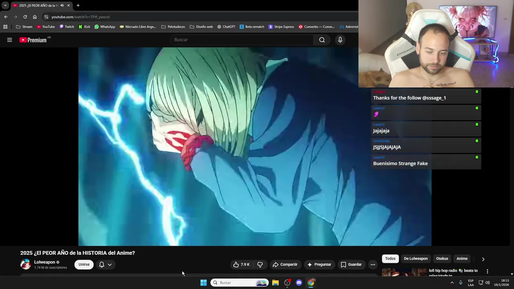The height and width of the screenshot is (289, 514).
Task: View site information icon in address bar
Action: (46, 17)
